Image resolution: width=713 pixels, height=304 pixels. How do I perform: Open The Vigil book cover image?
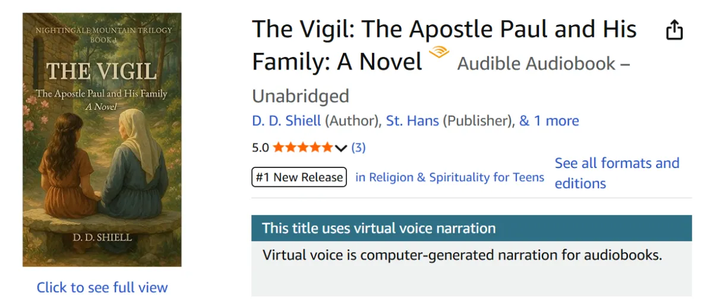click(x=102, y=140)
